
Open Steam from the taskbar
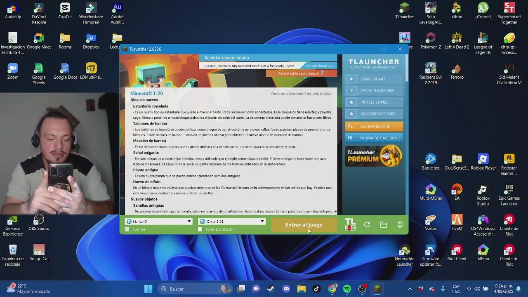tap(271, 289)
